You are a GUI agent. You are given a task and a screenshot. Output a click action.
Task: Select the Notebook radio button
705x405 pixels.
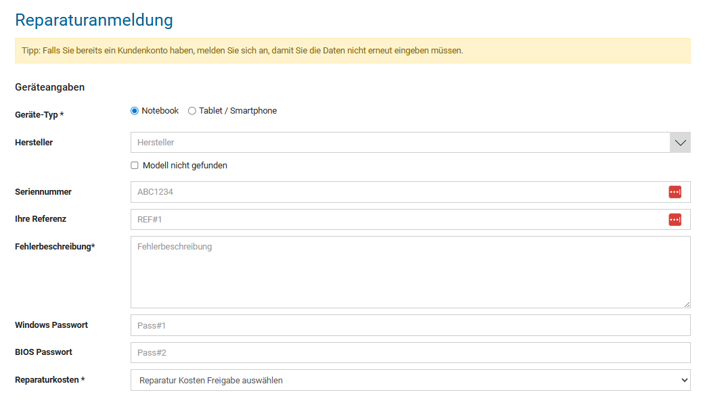tap(135, 111)
